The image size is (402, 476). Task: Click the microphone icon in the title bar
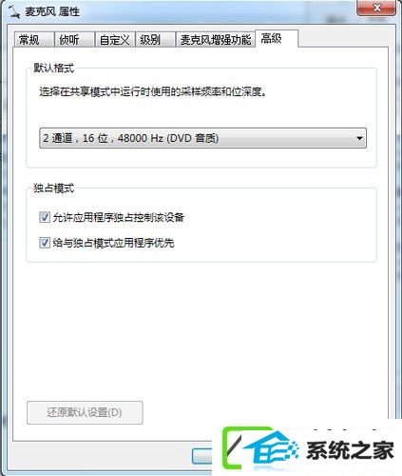(13, 11)
